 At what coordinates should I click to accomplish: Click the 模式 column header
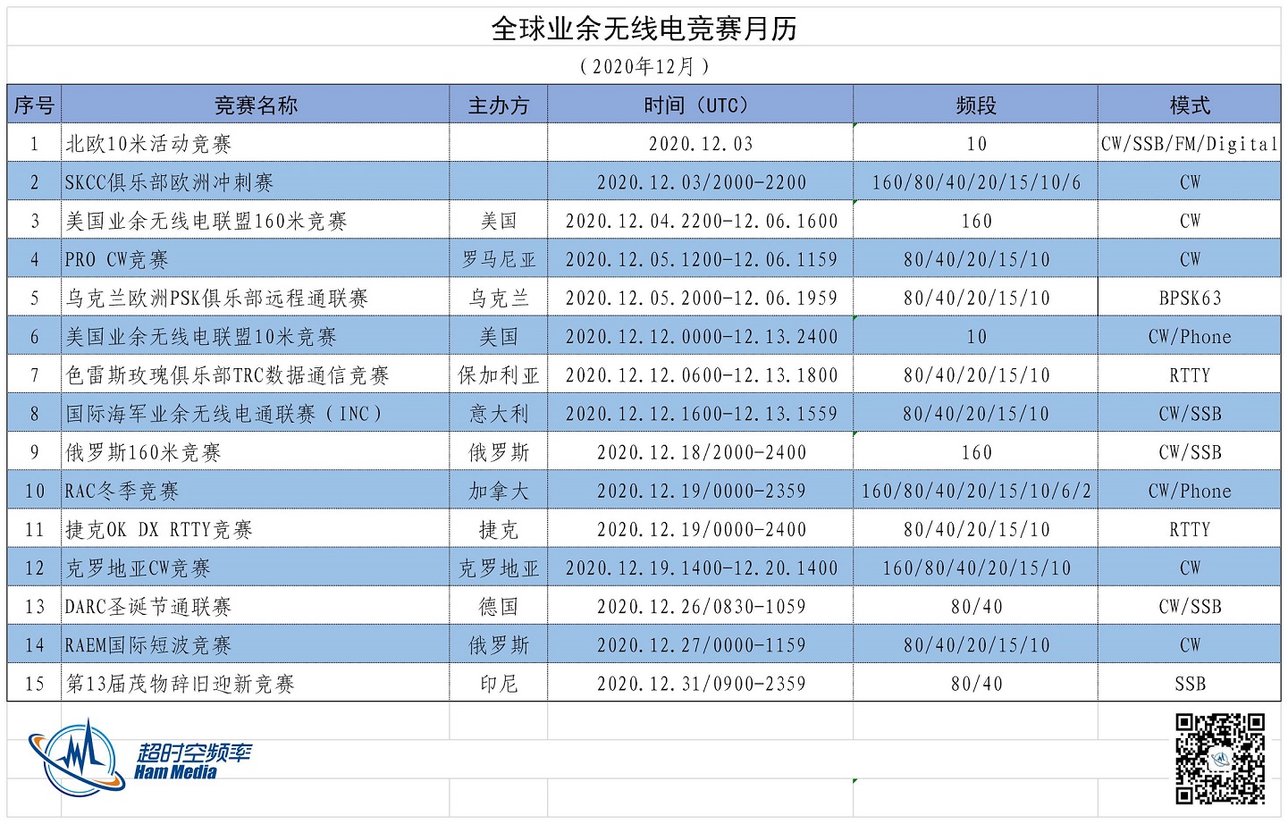1190,105
